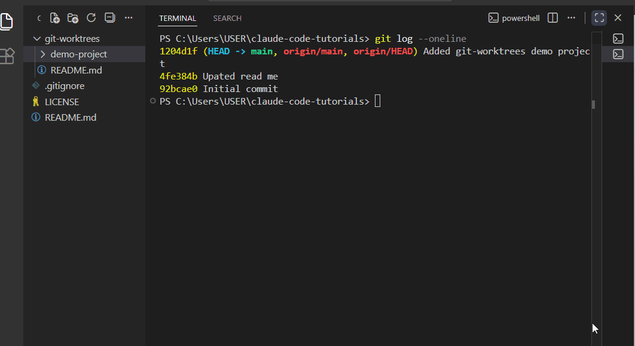
Task: Split the terminal using the split icon
Action: [x=552, y=17]
